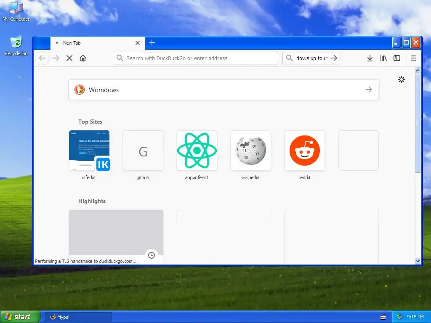Viewport: 431px width, 323px height.
Task: Click into the Womdows search field
Action: coord(224,90)
